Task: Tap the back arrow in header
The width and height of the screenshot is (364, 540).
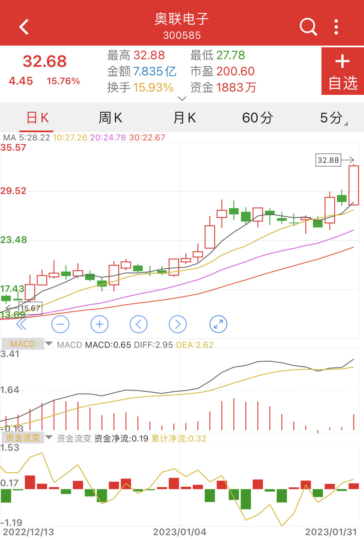Action: 24,27
